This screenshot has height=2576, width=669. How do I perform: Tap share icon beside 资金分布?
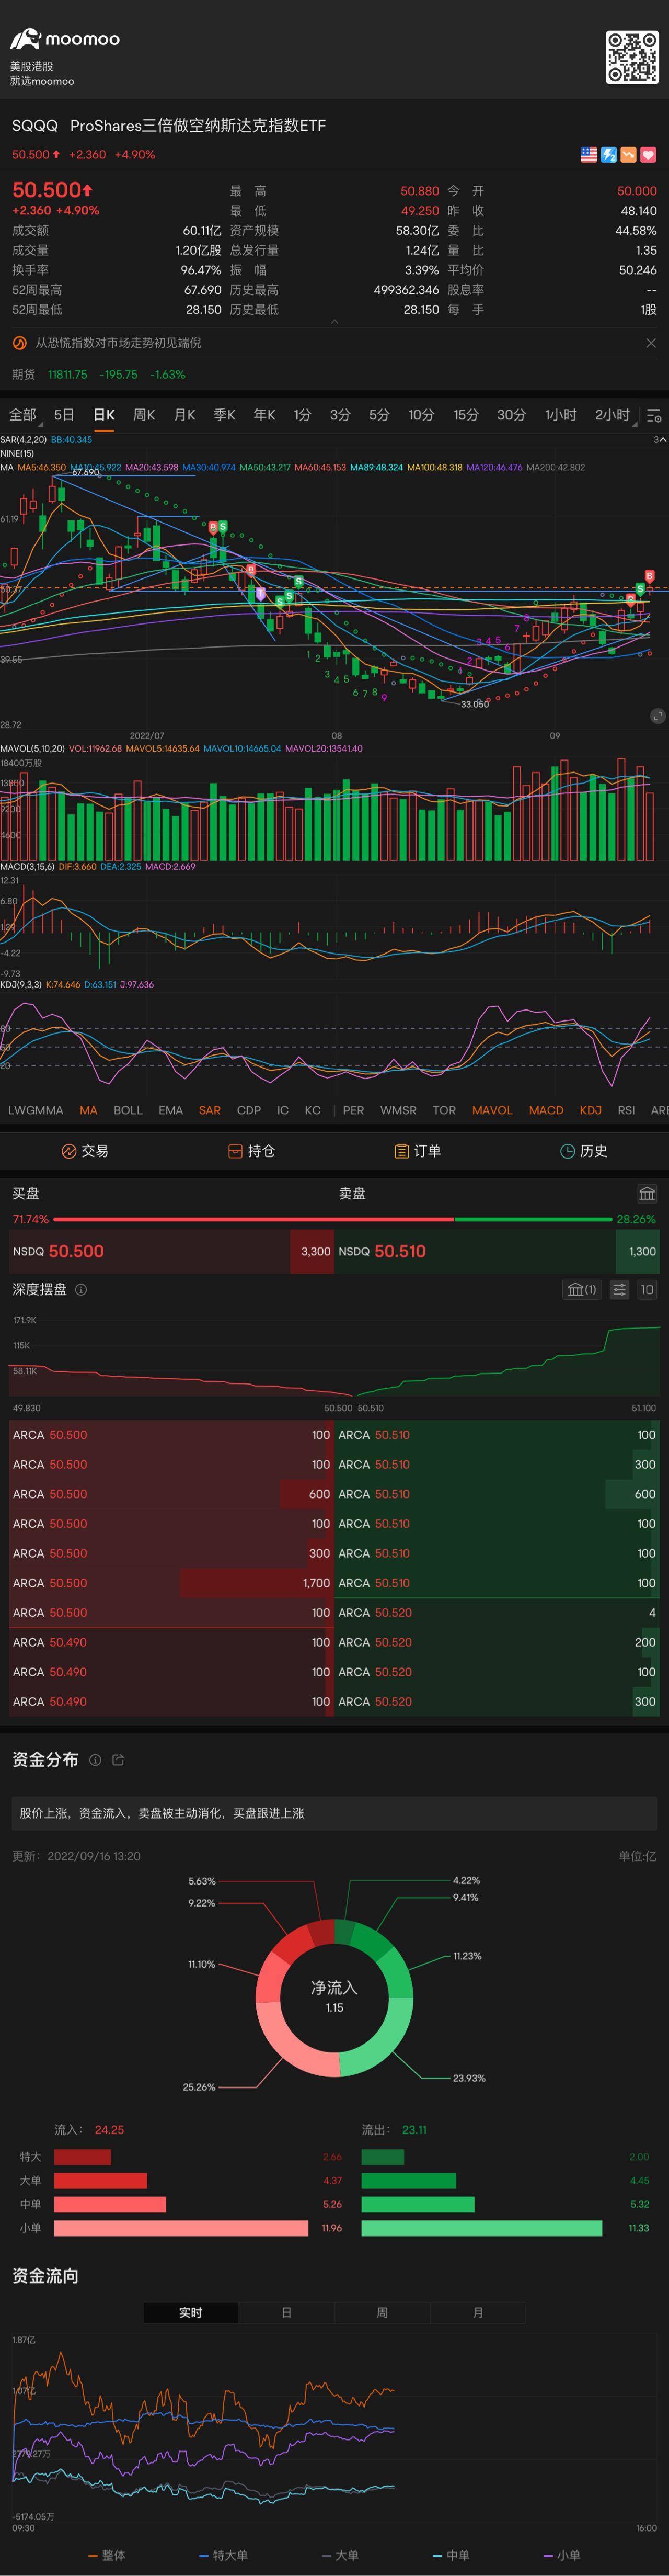pos(118,1760)
